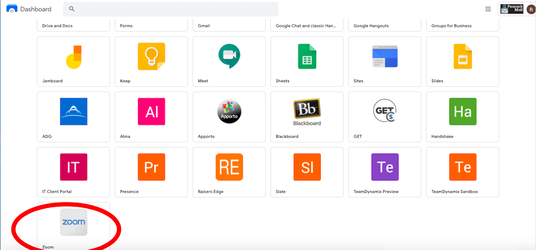
Task: Open the Gmail tile
Action: (x=229, y=25)
